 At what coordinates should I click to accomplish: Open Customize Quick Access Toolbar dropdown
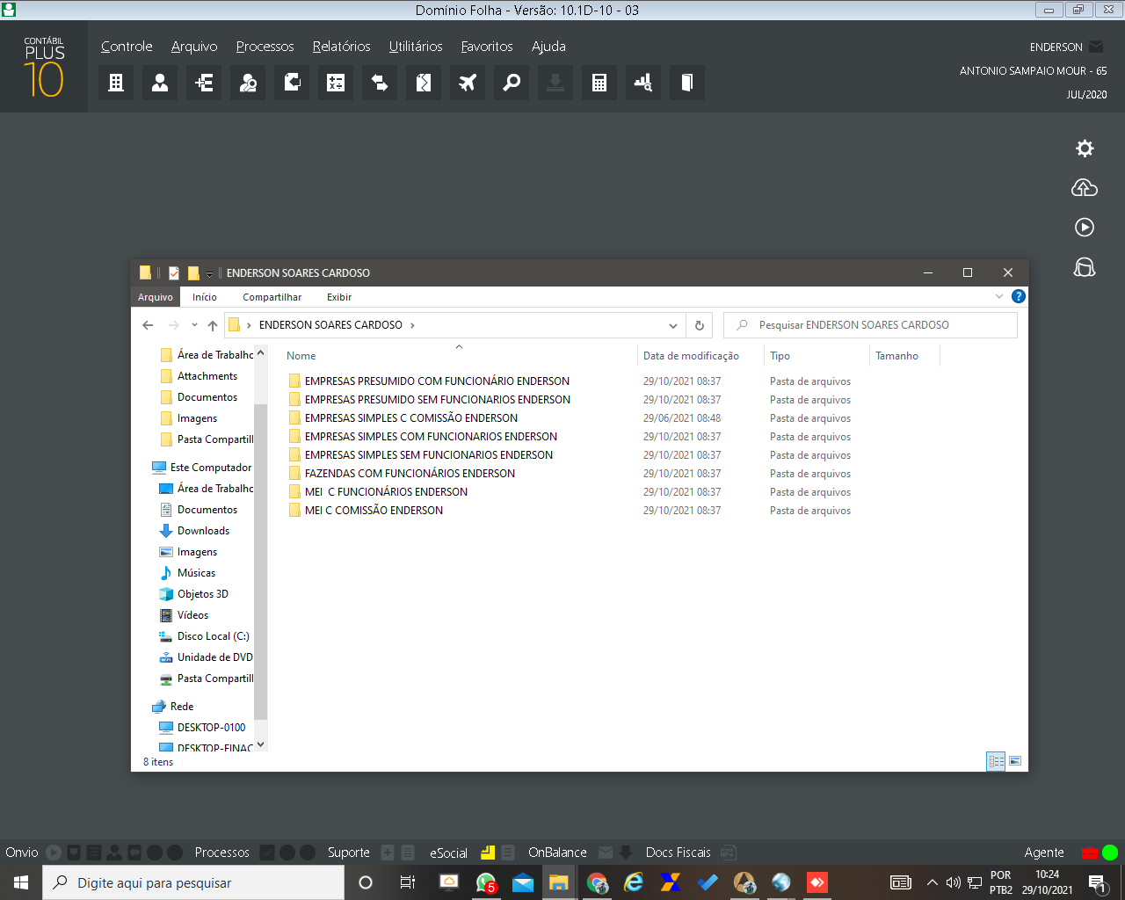pyautogui.click(x=209, y=274)
